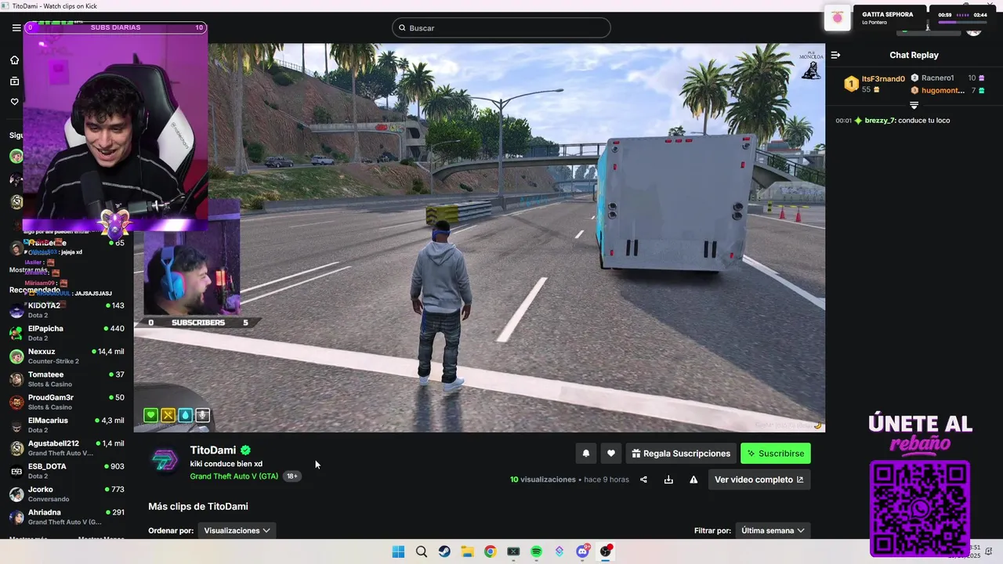Open the Browse icon in sidebar
Screen dimensions: 1003x564
pyautogui.click(x=14, y=81)
